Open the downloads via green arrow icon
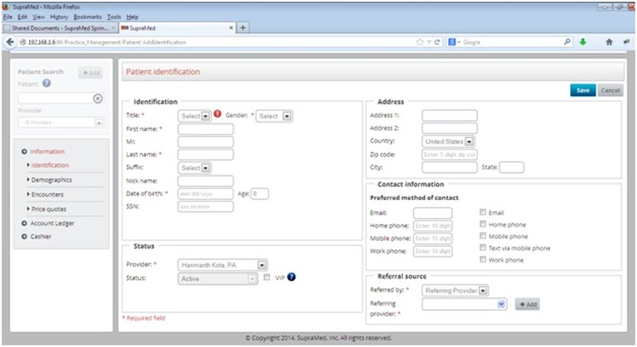 click(583, 42)
